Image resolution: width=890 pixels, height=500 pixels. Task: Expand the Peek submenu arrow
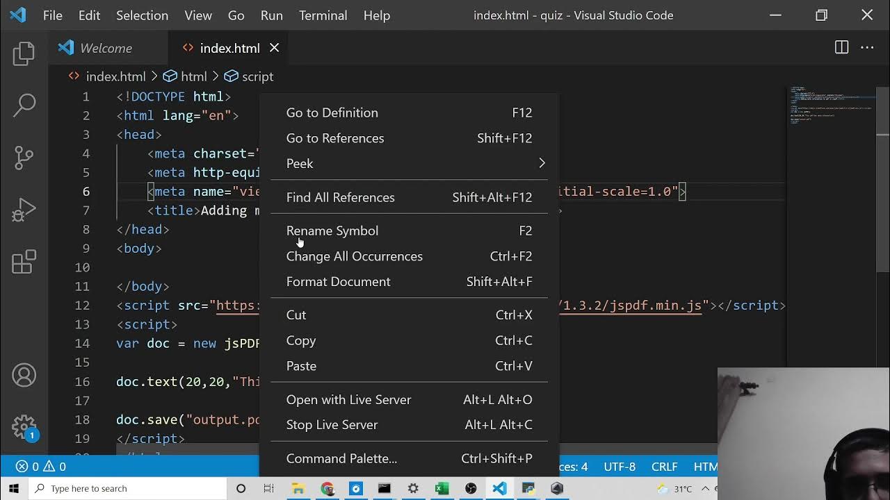point(541,163)
